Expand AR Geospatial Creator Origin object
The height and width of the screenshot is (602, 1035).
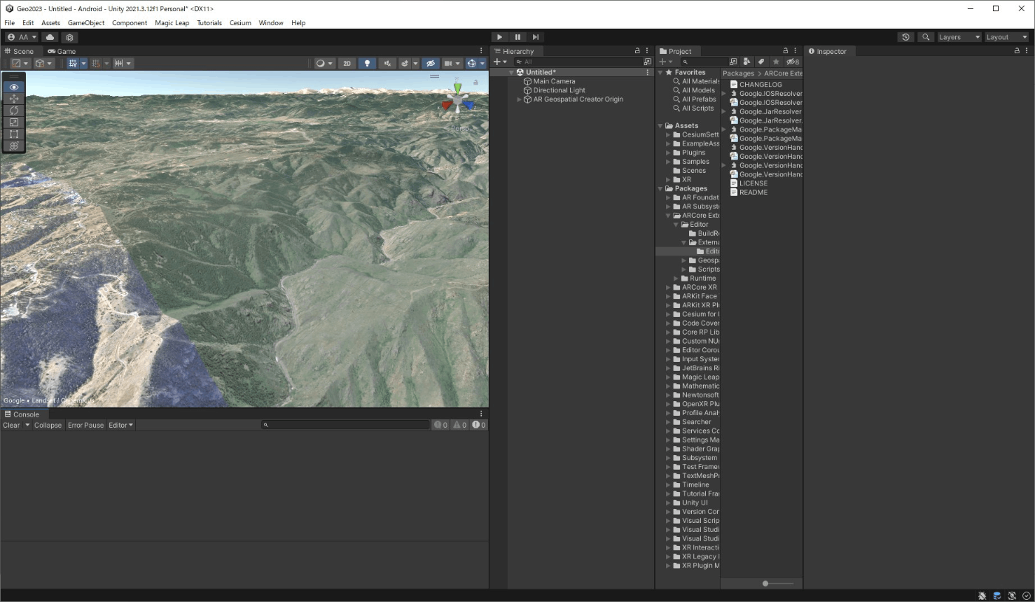[x=519, y=100]
